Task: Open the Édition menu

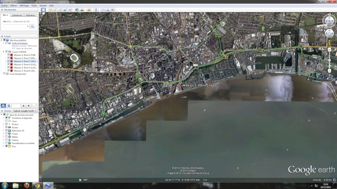Action: pyautogui.click(x=13, y=5)
